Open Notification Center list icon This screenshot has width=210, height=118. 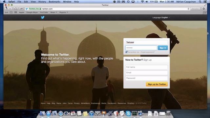point(205,2)
